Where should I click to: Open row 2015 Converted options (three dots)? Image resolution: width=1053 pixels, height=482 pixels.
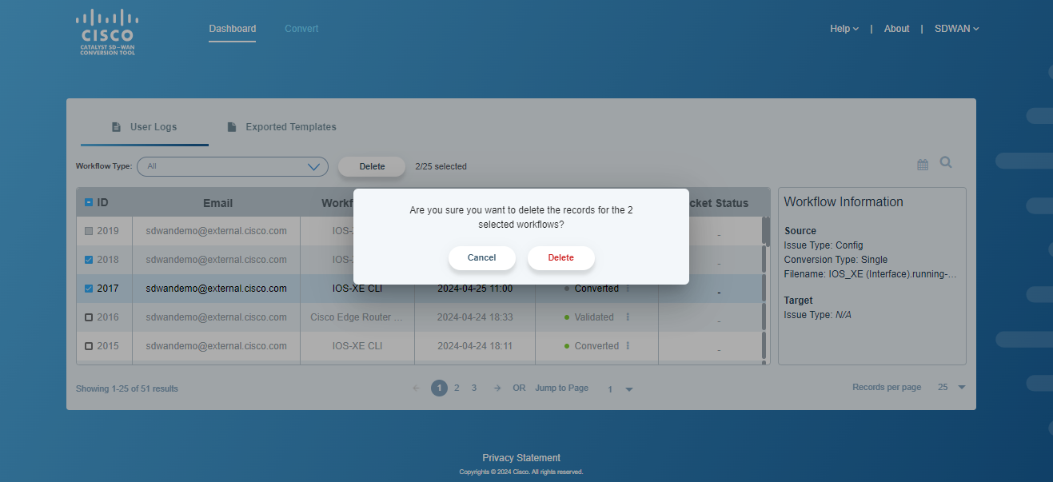click(628, 346)
